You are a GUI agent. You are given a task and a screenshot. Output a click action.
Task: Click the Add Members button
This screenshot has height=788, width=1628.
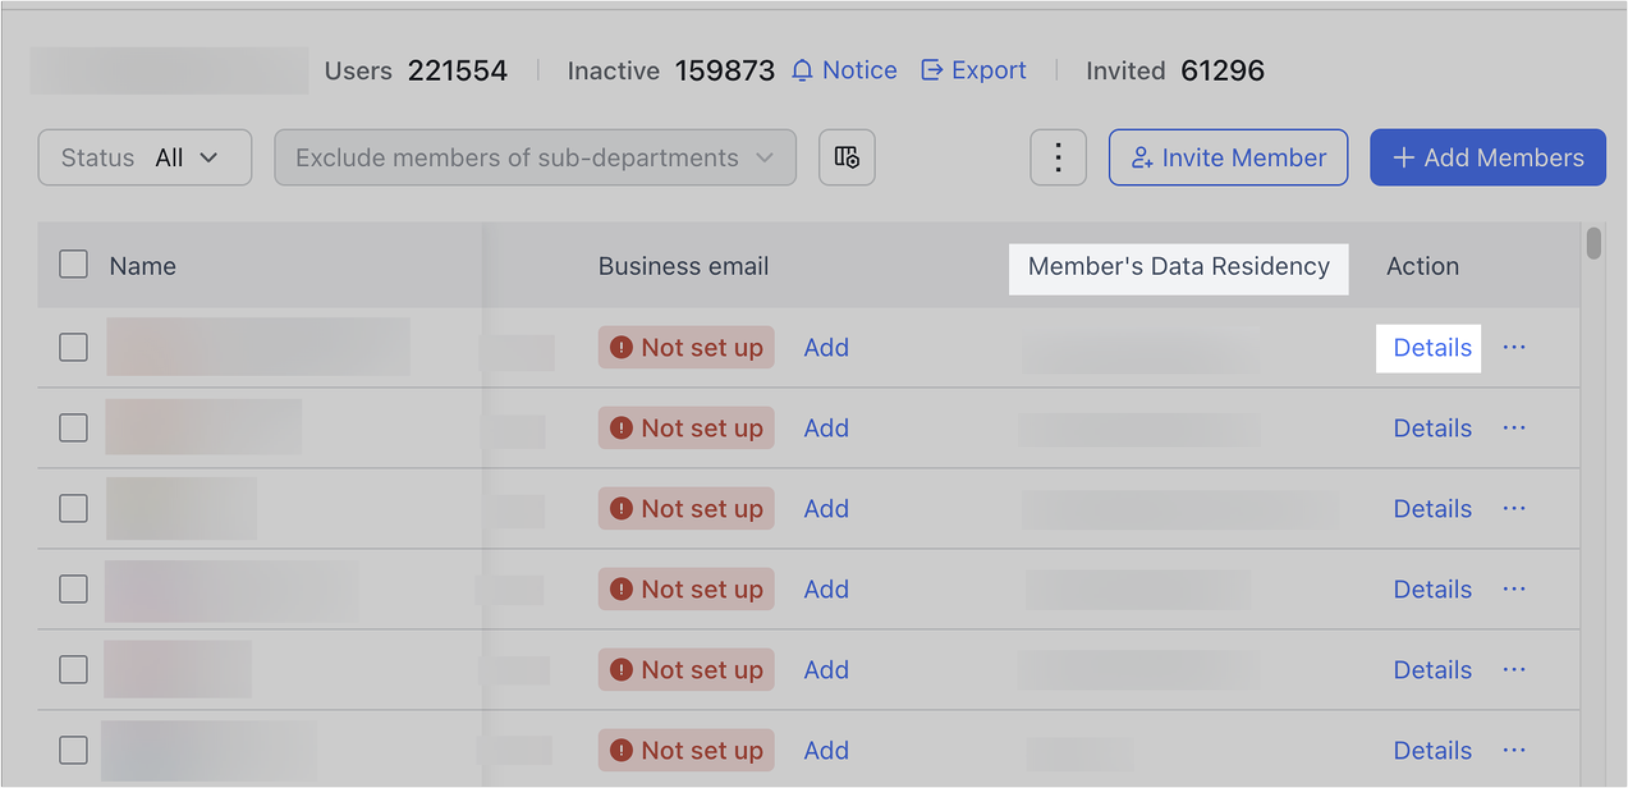click(x=1488, y=157)
